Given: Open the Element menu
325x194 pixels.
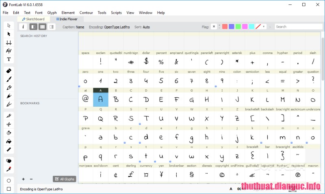Looking at the screenshot, I should pyautogui.click(x=68, y=13).
